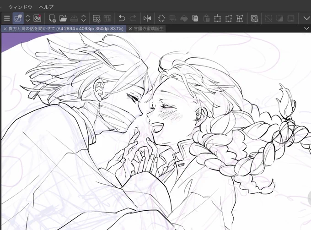
Task: Select the Free Transform icon
Action: [229, 18]
